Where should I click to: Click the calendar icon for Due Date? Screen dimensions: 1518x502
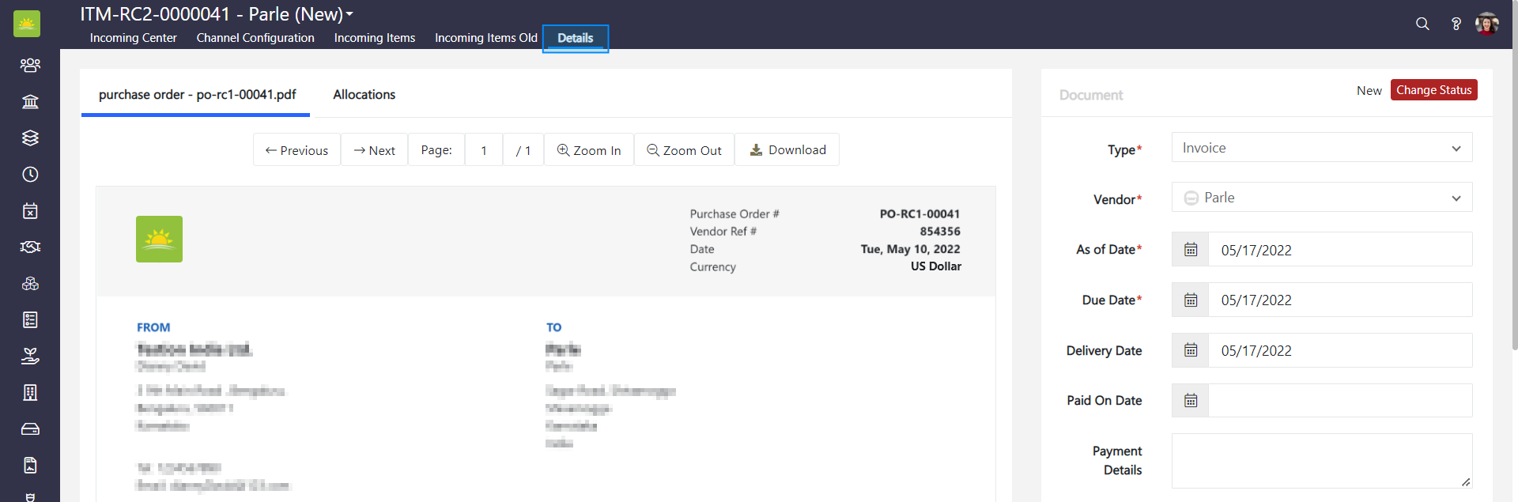coord(1191,300)
